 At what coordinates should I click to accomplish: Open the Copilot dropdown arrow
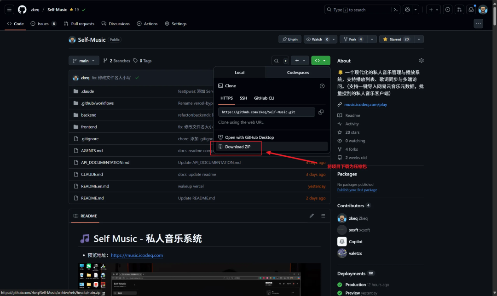[x=416, y=10]
